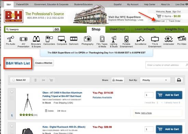Image resolution: width=188 pixels, height=134 pixels.
Task: Check the Oben tripod item checkbox
Action: click(x=12, y=92)
